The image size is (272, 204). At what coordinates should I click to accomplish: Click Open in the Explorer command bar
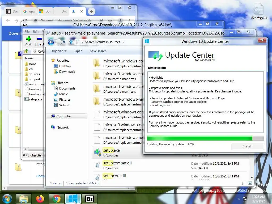tap(78, 51)
